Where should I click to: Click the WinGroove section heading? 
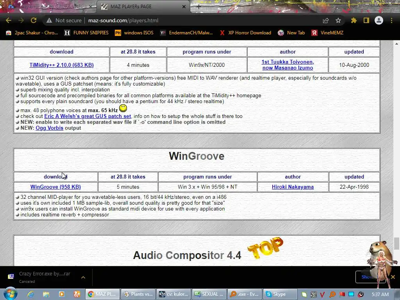(x=197, y=156)
